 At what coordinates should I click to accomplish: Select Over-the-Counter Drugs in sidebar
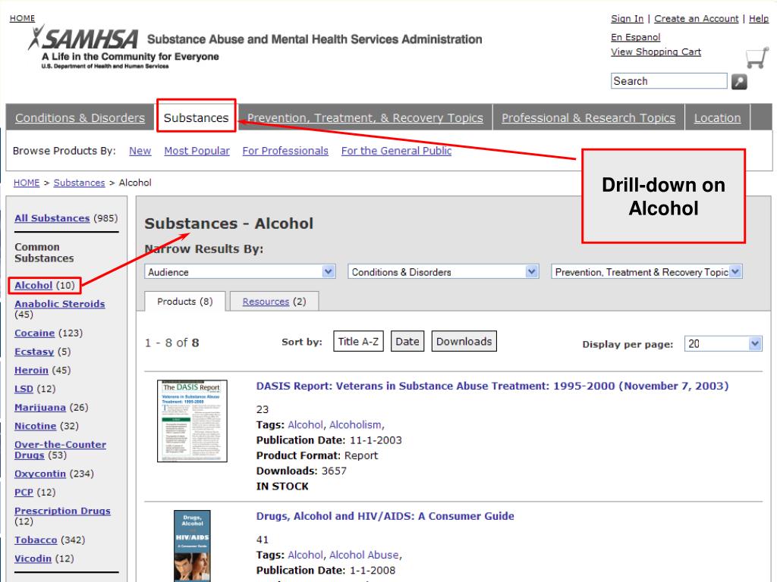60,450
